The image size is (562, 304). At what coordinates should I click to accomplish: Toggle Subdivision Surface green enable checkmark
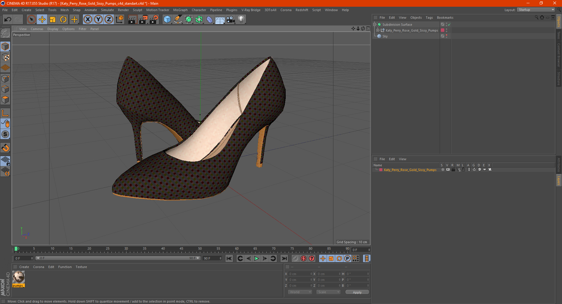pyautogui.click(x=449, y=25)
